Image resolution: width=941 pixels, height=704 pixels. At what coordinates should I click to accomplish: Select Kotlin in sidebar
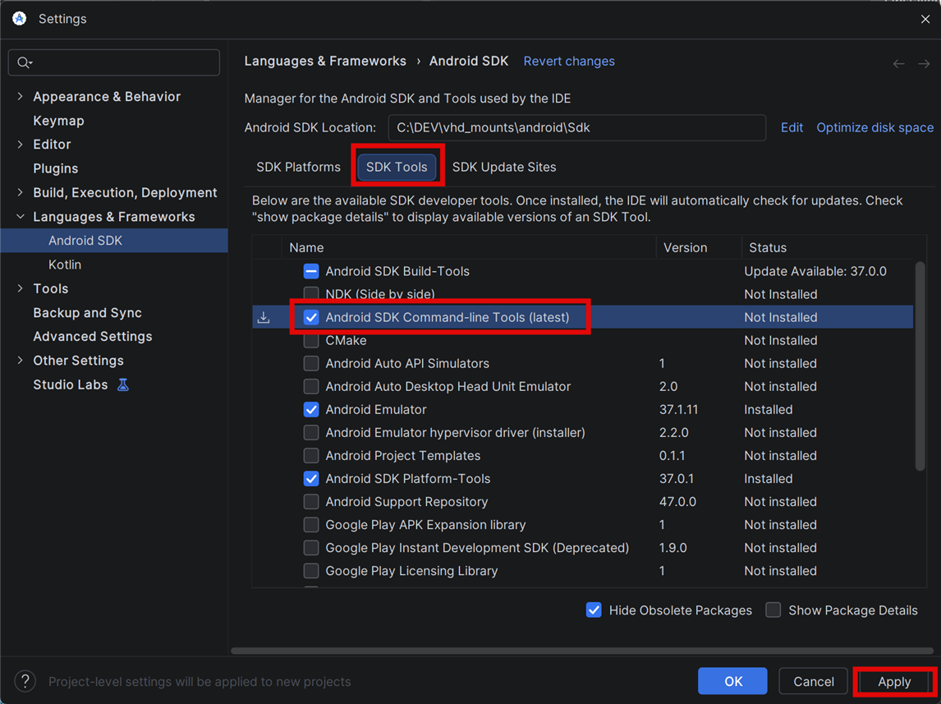pyautogui.click(x=65, y=265)
